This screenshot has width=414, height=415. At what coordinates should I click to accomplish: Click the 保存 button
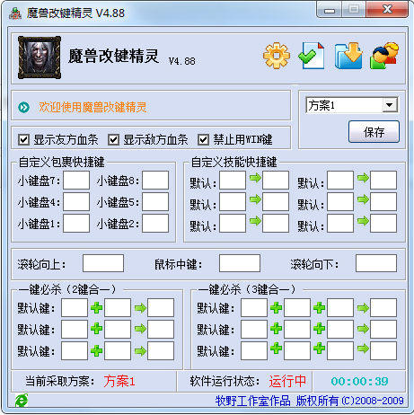click(374, 132)
